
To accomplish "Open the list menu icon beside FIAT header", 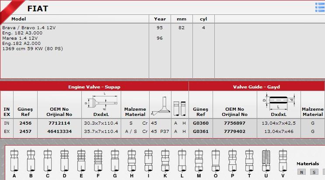I will (x=320, y=7).
